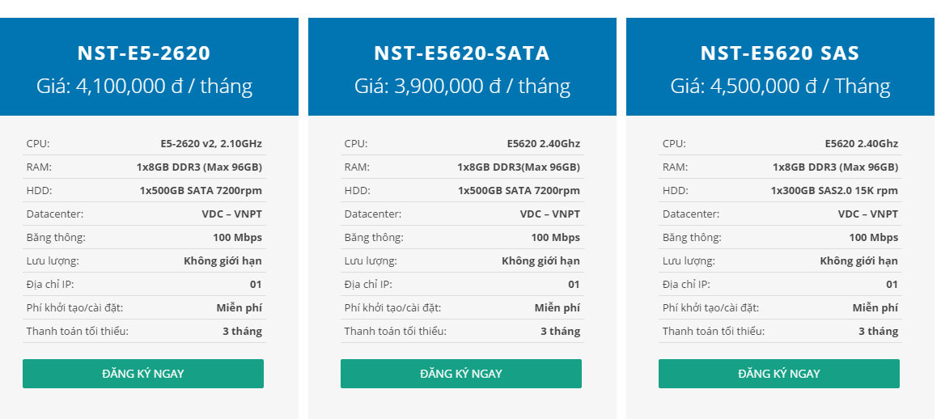This screenshot has width=941, height=419.
Task: Click 1x300GB SAS2.0 15K rpm HDD value
Action: pos(834,190)
